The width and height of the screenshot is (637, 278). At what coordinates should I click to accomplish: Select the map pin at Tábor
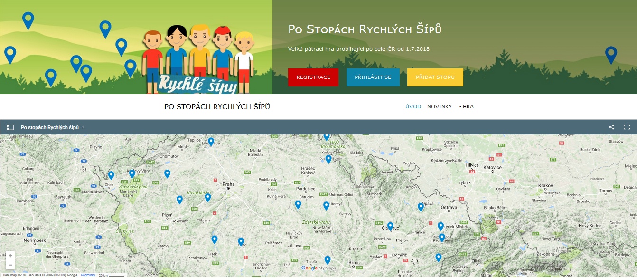(x=241, y=241)
